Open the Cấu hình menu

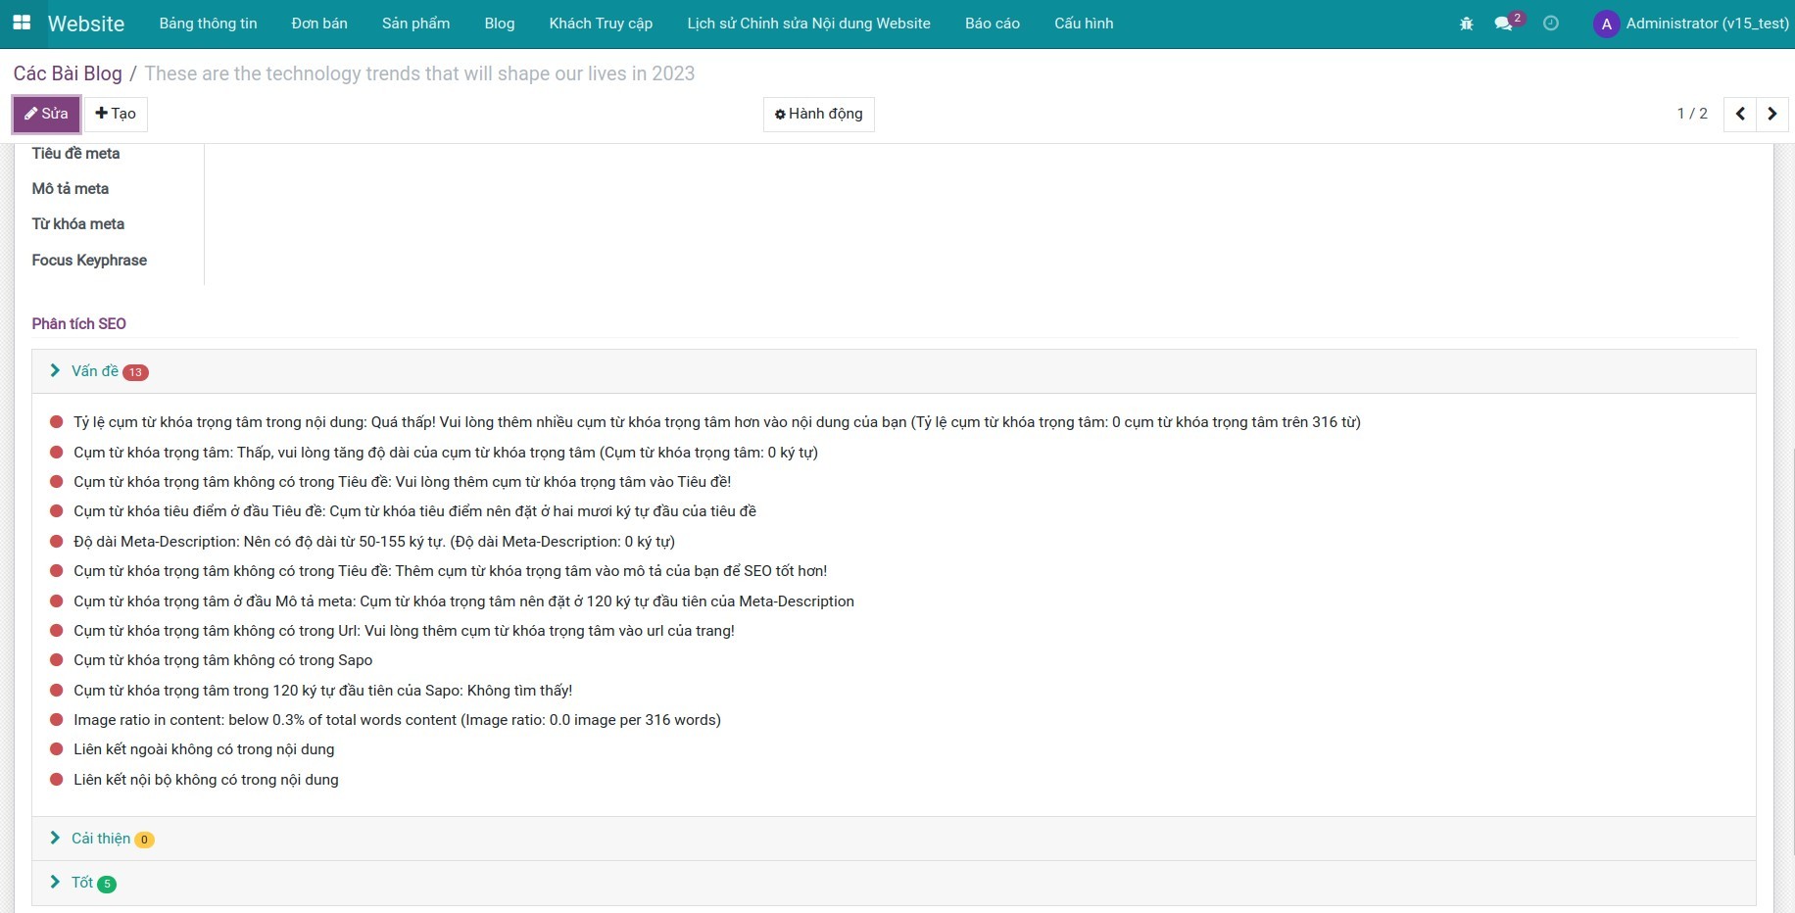pyautogui.click(x=1083, y=24)
